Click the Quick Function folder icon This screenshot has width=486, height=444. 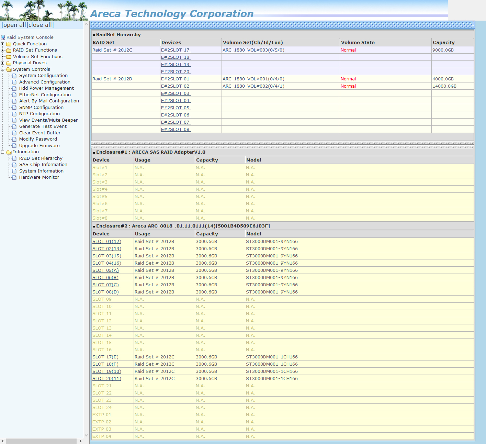point(9,44)
